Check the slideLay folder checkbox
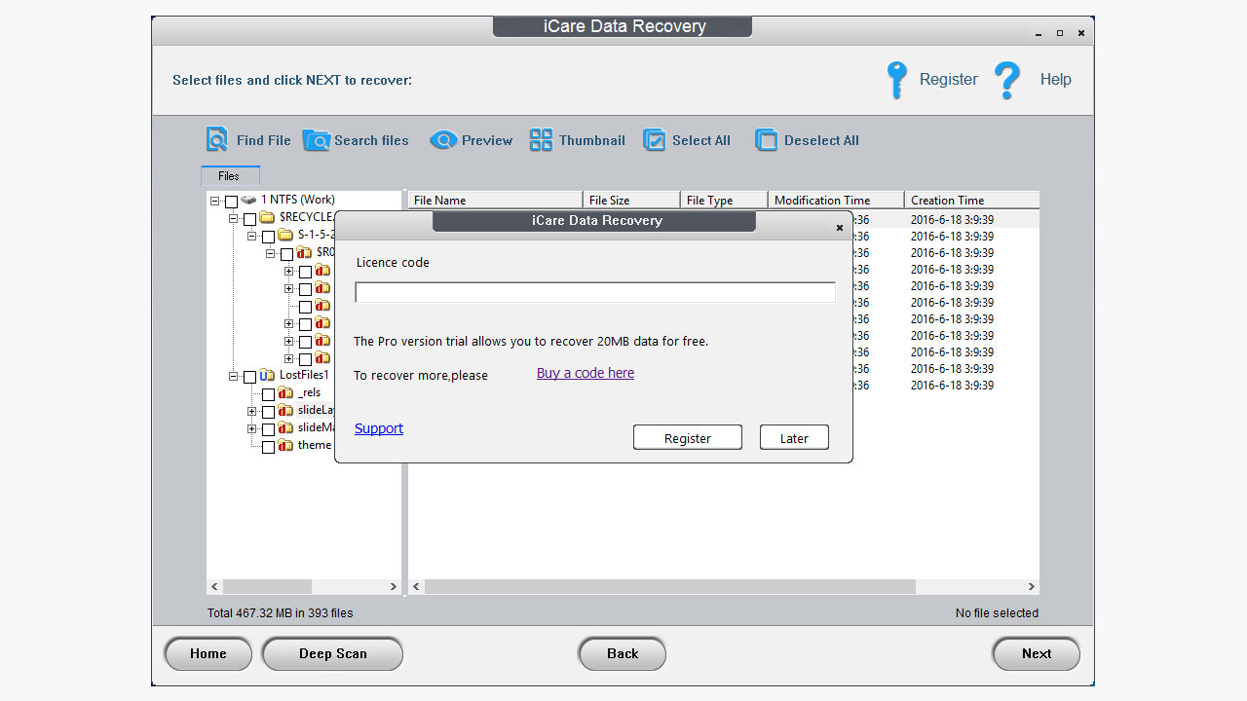The width and height of the screenshot is (1247, 701). [x=268, y=412]
